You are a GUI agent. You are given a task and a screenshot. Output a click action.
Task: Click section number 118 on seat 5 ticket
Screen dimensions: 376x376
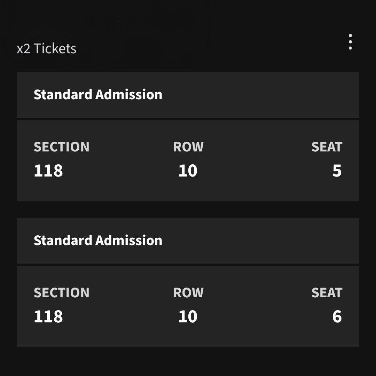tap(48, 171)
